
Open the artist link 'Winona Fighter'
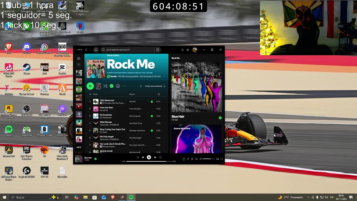point(108,147)
